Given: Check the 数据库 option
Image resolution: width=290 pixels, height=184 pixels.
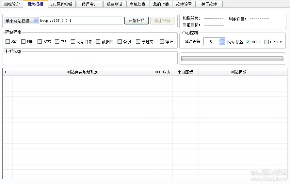Looking at the screenshot, I should (x=98, y=41).
